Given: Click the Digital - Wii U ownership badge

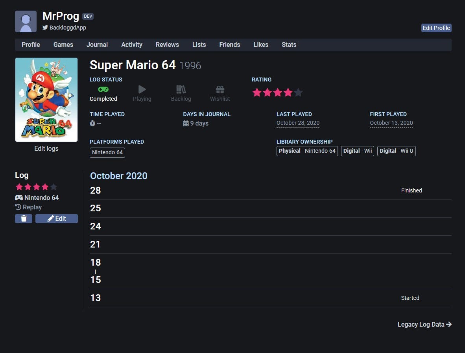Looking at the screenshot, I should 396,151.
